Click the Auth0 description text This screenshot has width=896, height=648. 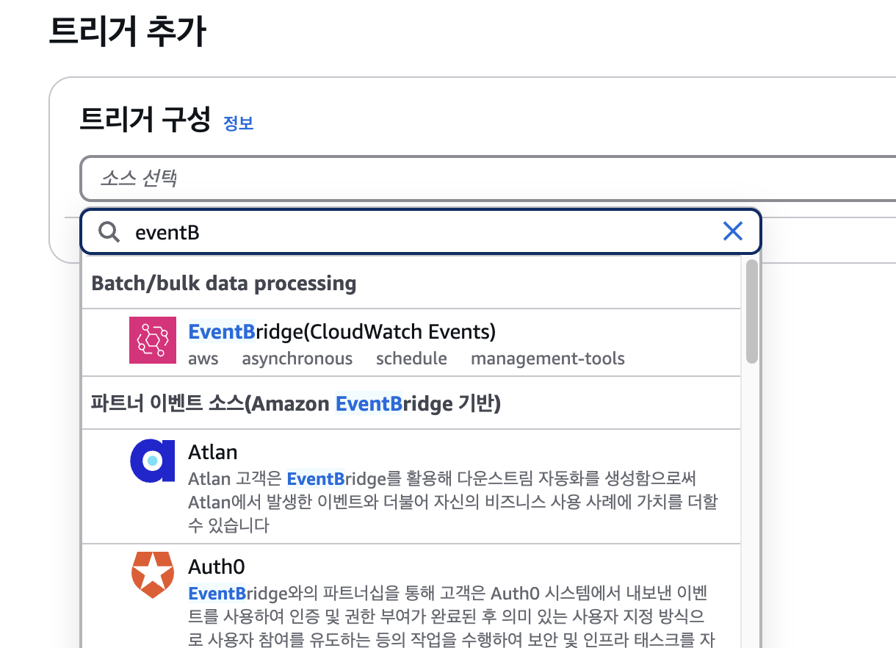pyautogui.click(x=451, y=616)
